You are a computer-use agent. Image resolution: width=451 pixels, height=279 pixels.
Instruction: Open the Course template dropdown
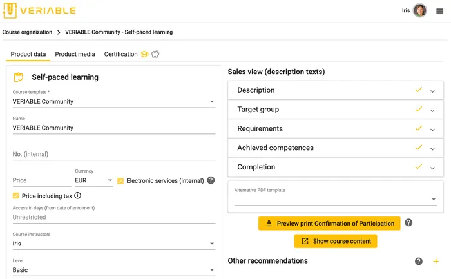pyautogui.click(x=114, y=102)
